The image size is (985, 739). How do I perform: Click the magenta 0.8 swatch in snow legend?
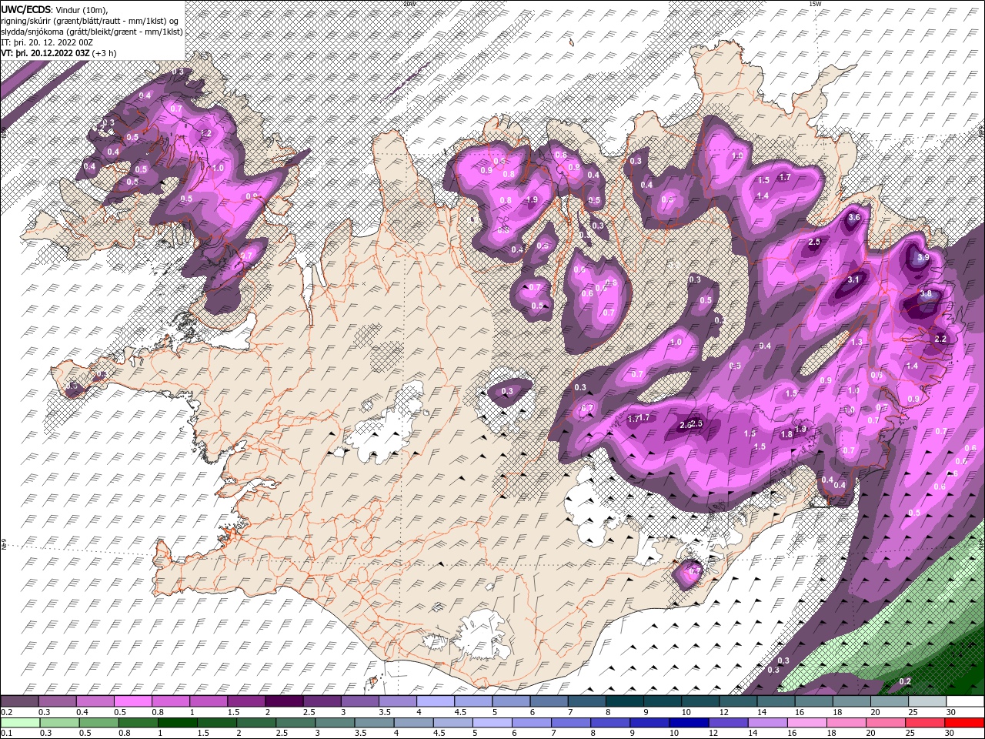(x=170, y=701)
